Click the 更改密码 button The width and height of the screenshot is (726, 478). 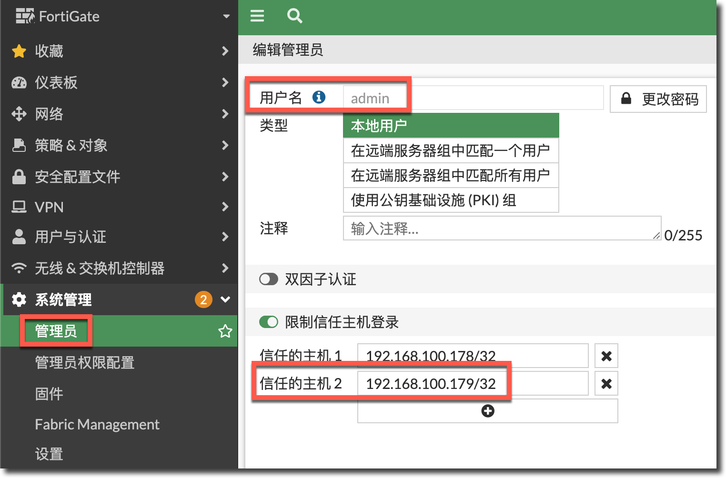point(658,99)
